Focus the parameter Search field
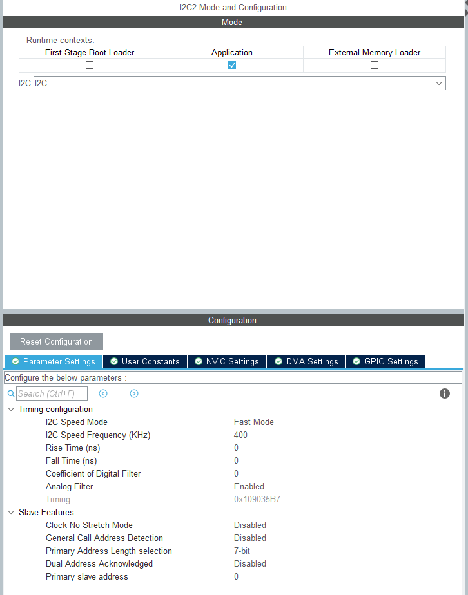 coord(52,393)
